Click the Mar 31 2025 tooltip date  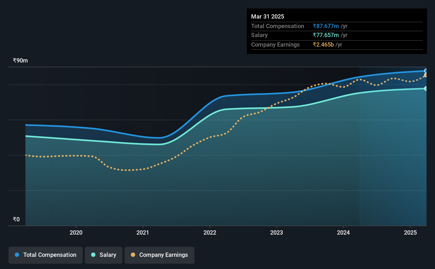tap(268, 16)
